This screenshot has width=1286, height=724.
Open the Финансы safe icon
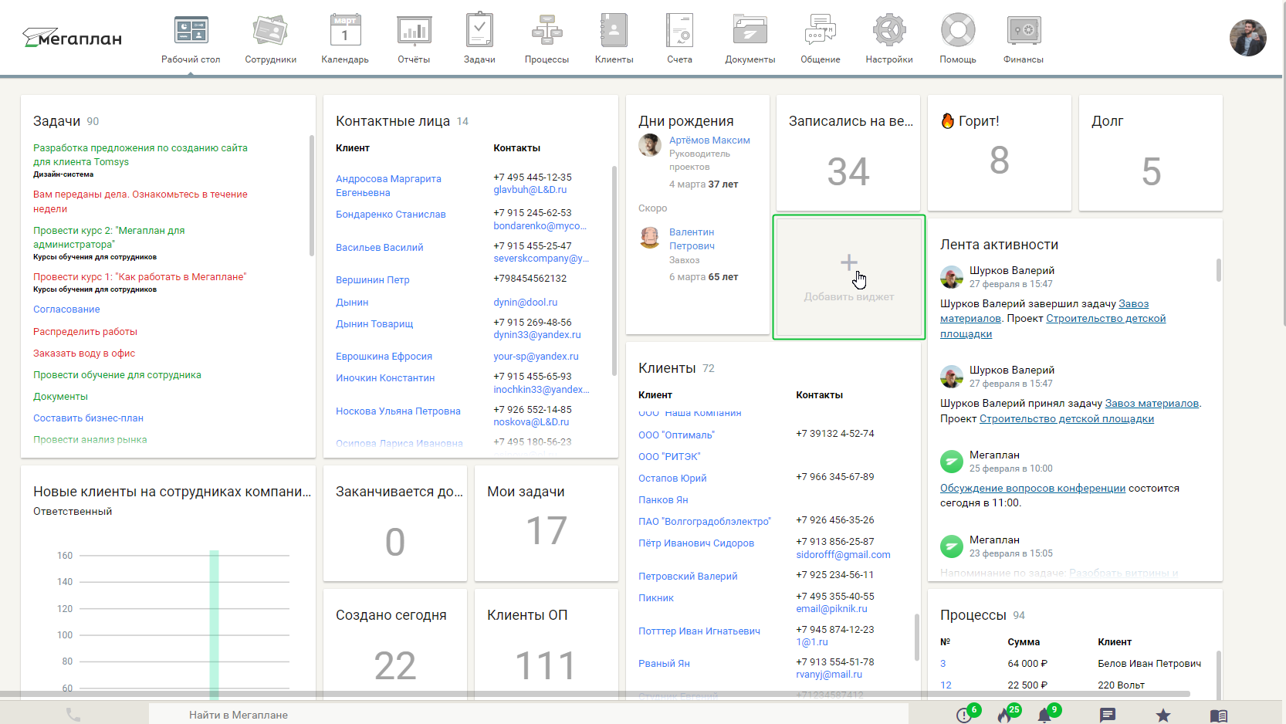tap(1024, 31)
